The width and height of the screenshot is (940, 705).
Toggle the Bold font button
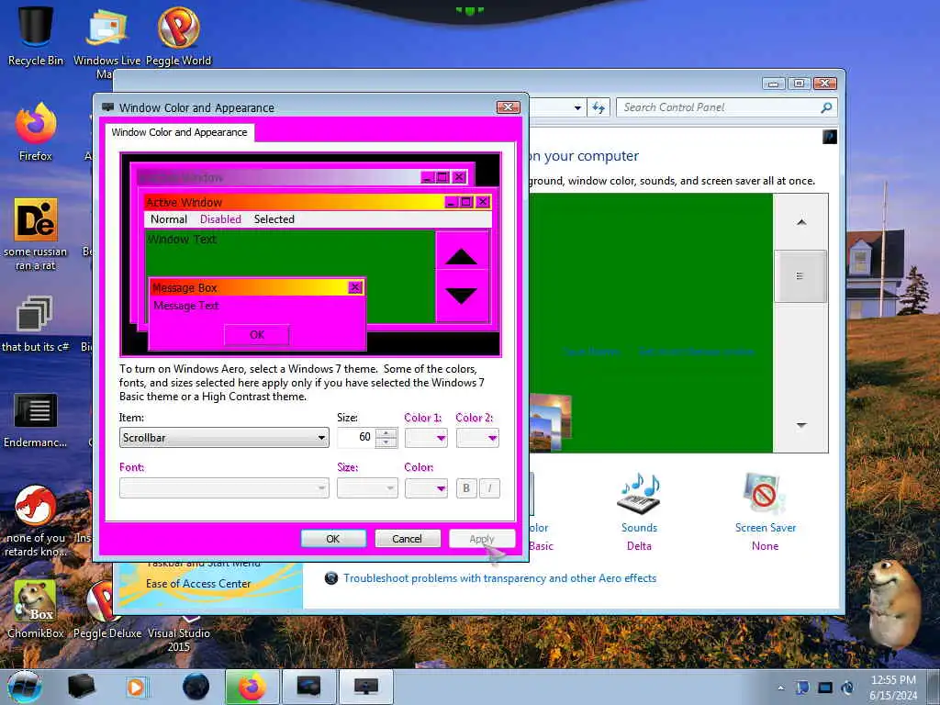click(x=466, y=488)
